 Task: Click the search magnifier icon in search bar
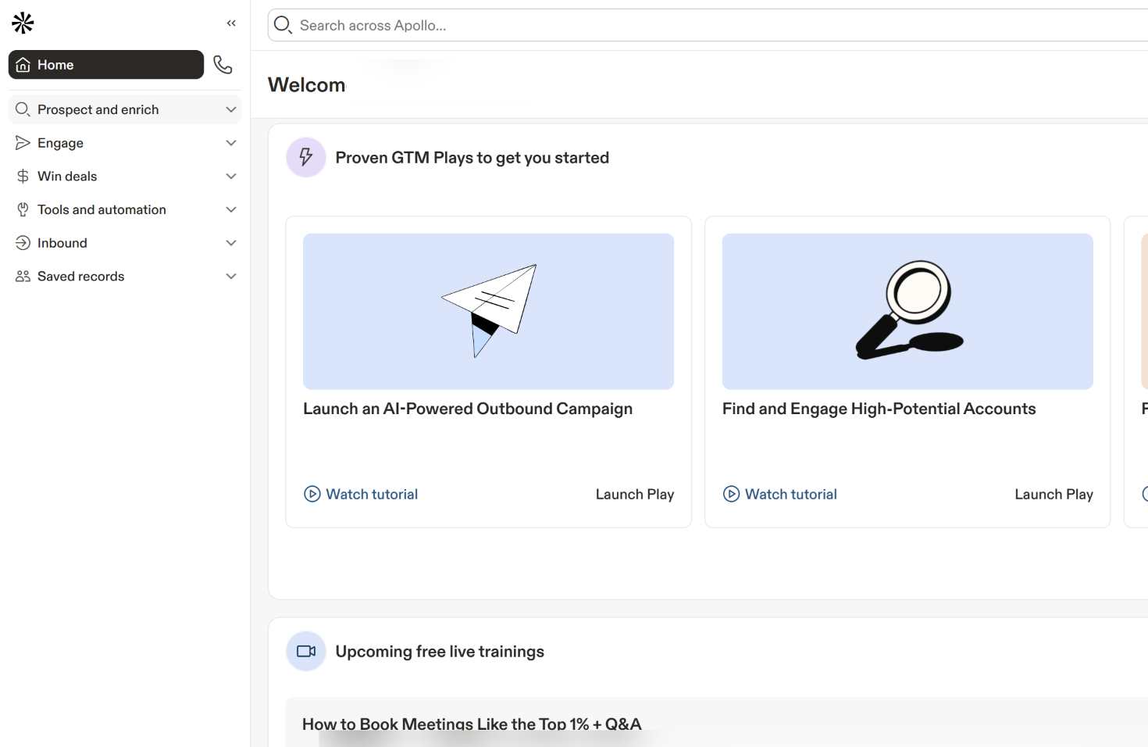(x=283, y=25)
